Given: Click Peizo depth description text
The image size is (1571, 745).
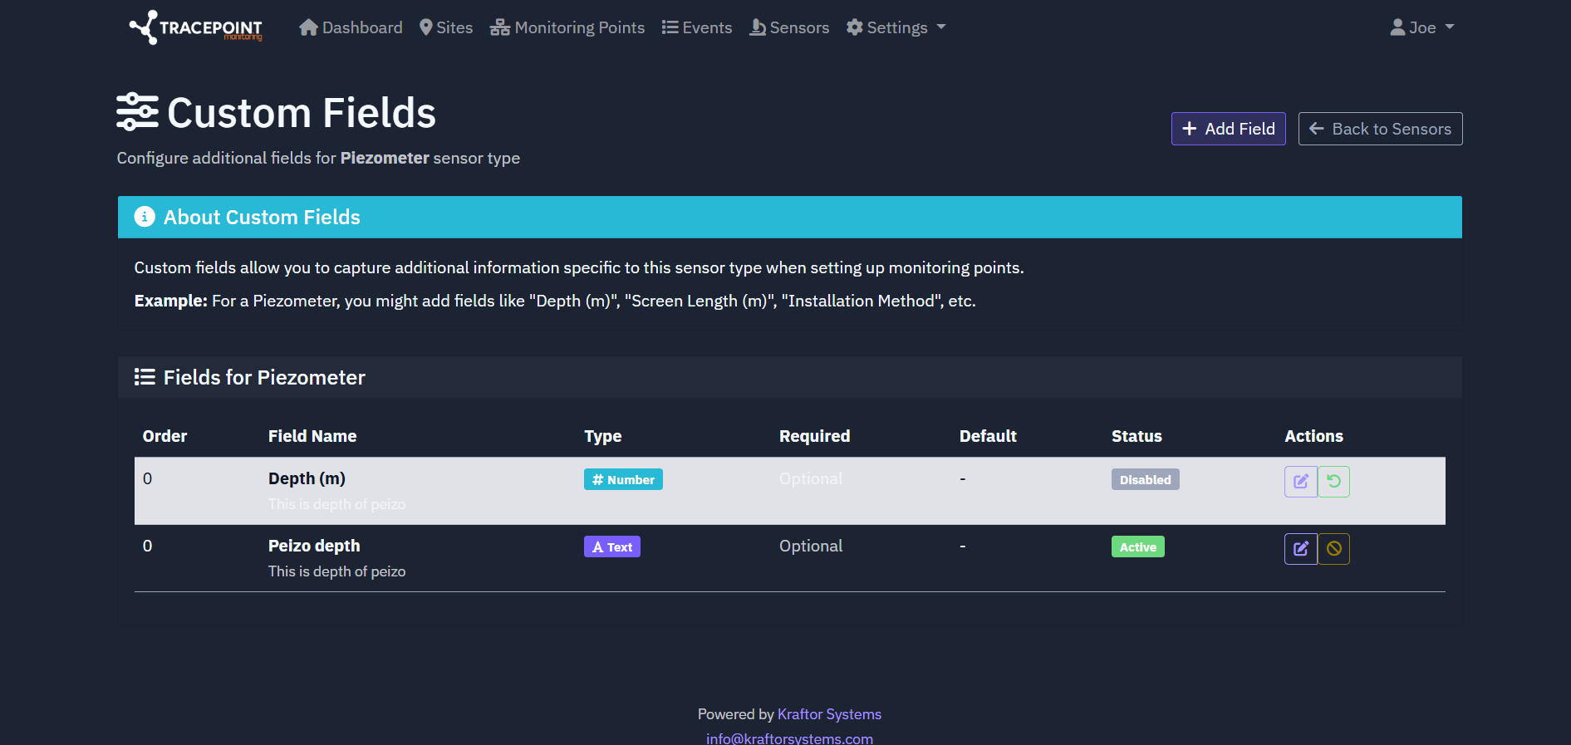Looking at the screenshot, I should pyautogui.click(x=336, y=571).
